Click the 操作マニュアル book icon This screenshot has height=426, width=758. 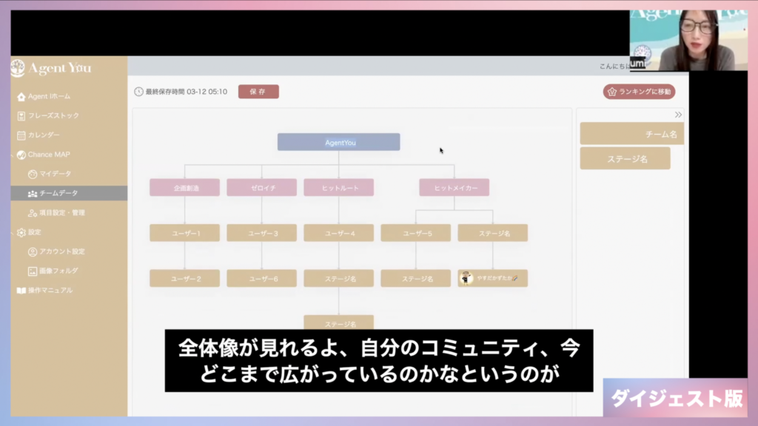click(21, 291)
